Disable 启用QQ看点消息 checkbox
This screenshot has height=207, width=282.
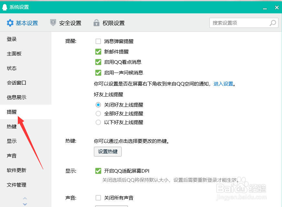[x=98, y=62]
